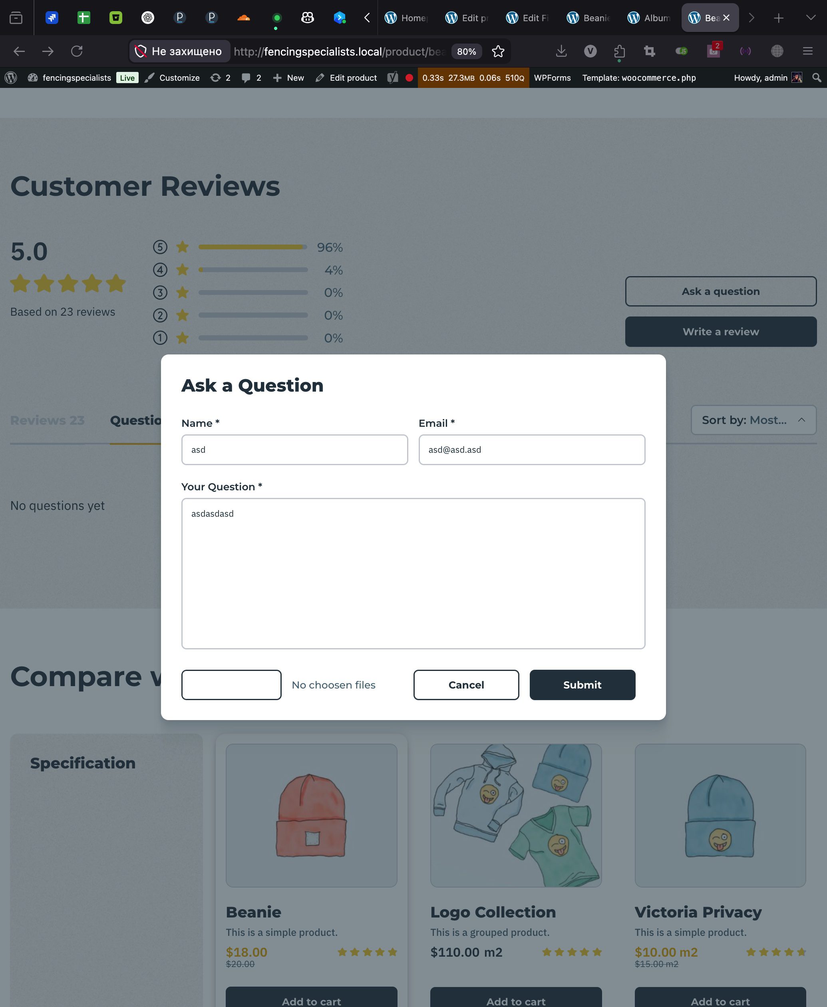Image resolution: width=827 pixels, height=1007 pixels.
Task: Open the extensions puzzle icon
Action: 619,51
